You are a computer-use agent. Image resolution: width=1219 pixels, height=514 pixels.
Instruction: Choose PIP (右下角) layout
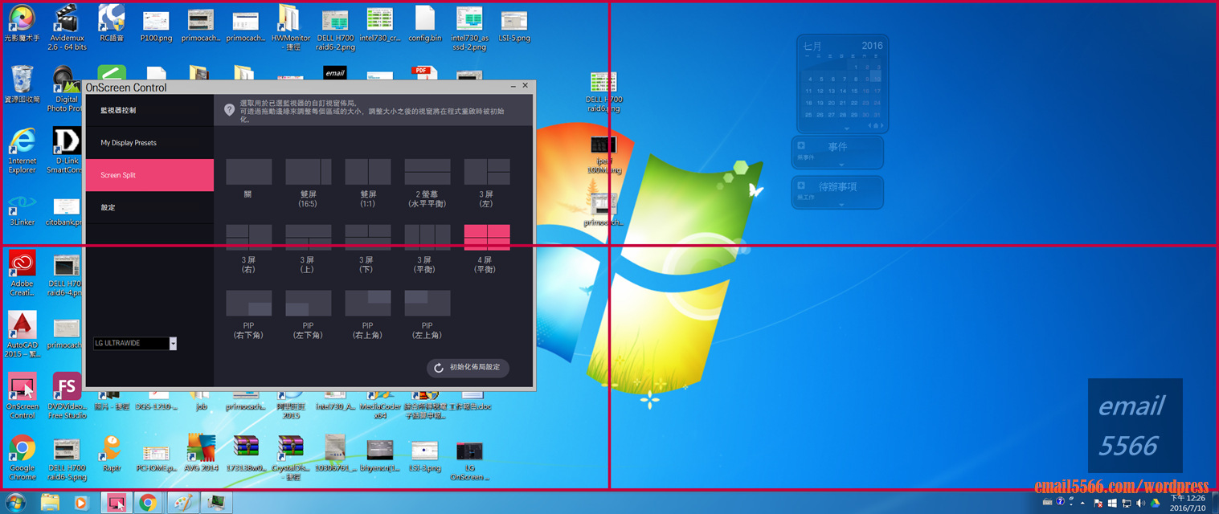pyautogui.click(x=248, y=304)
